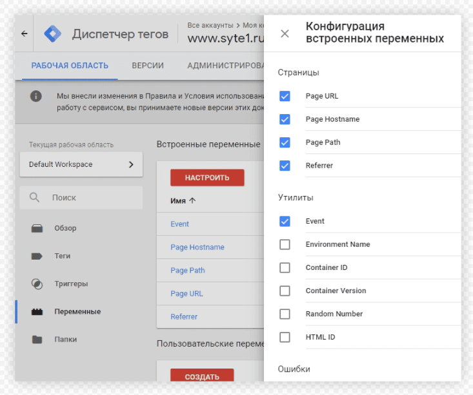The image size is (473, 395).
Task: Click the Page URL label in panel
Action: (322, 96)
